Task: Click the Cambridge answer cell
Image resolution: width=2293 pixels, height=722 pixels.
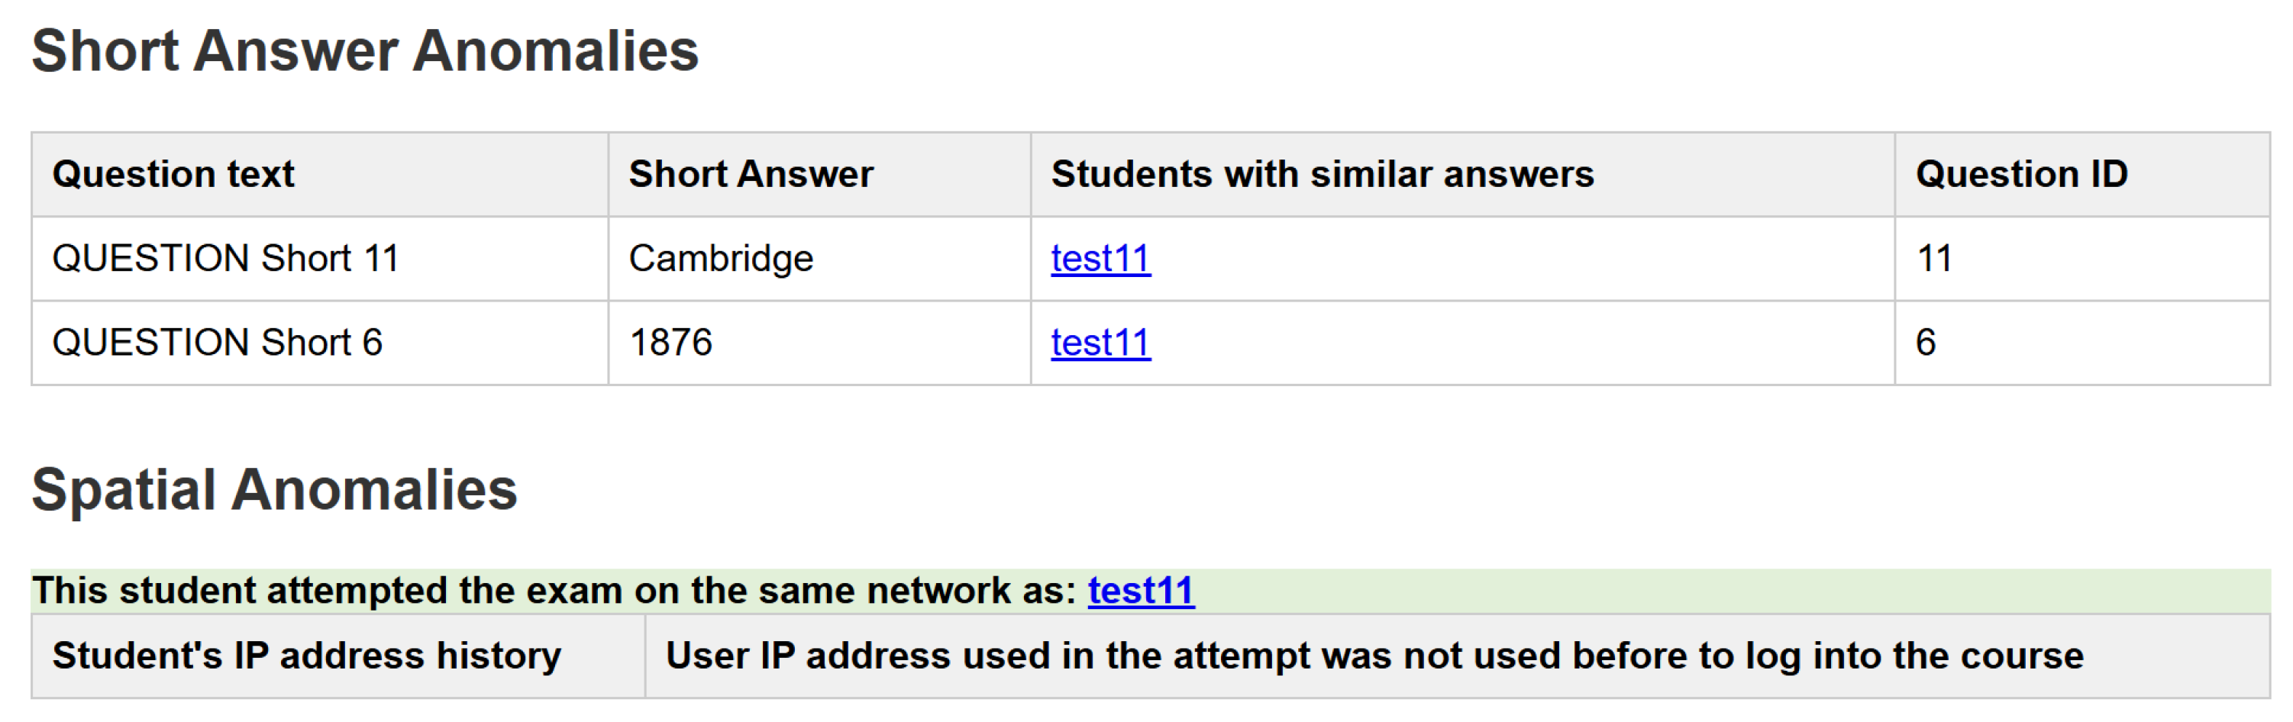Action: coord(721,259)
